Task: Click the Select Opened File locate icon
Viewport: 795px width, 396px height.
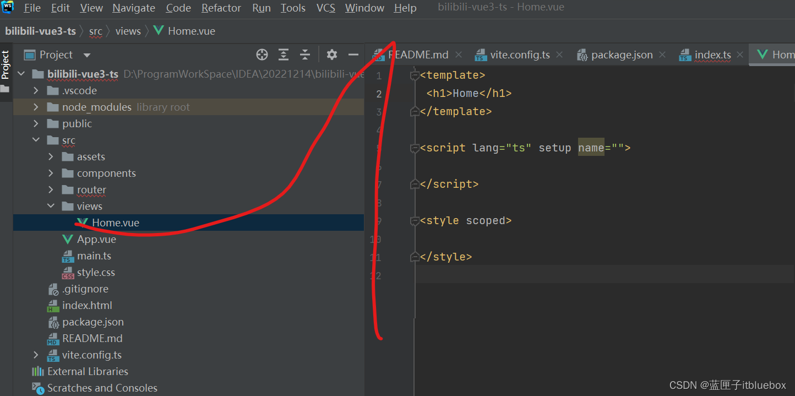Action: click(262, 55)
